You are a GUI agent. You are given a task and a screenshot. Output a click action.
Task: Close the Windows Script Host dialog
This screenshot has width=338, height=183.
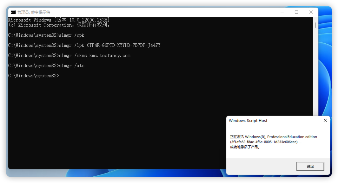click(x=325, y=120)
